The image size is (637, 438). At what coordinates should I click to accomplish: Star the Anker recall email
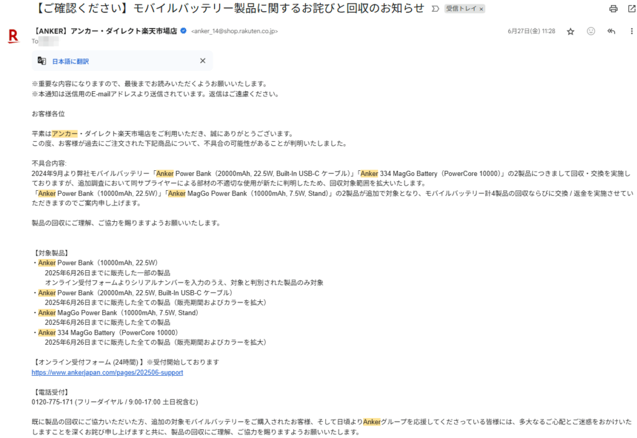tap(570, 31)
